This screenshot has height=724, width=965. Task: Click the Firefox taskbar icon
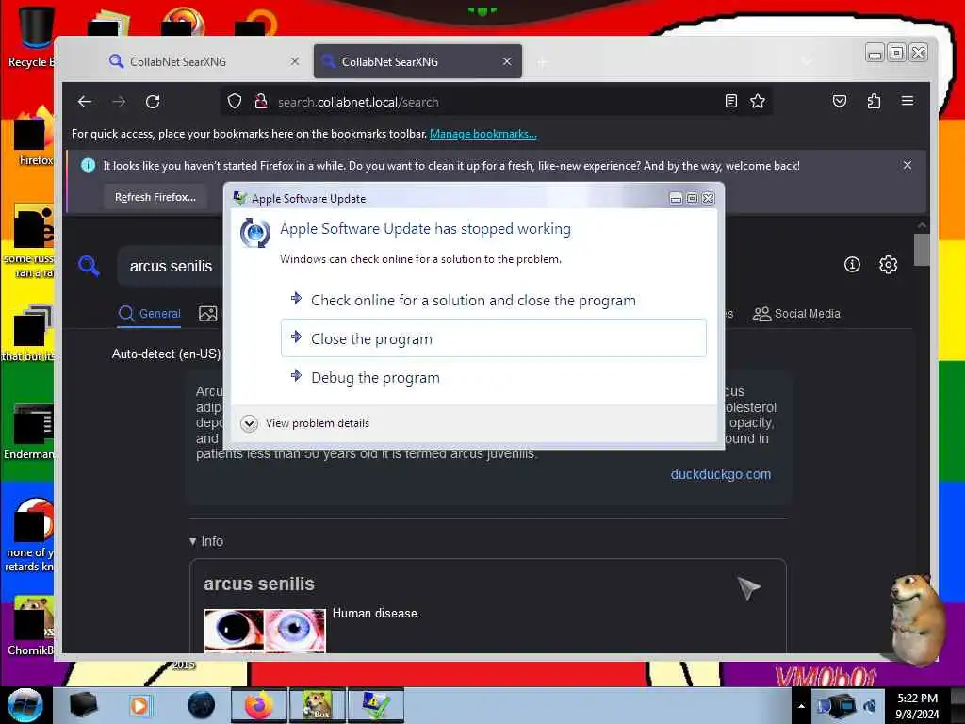coord(259,705)
